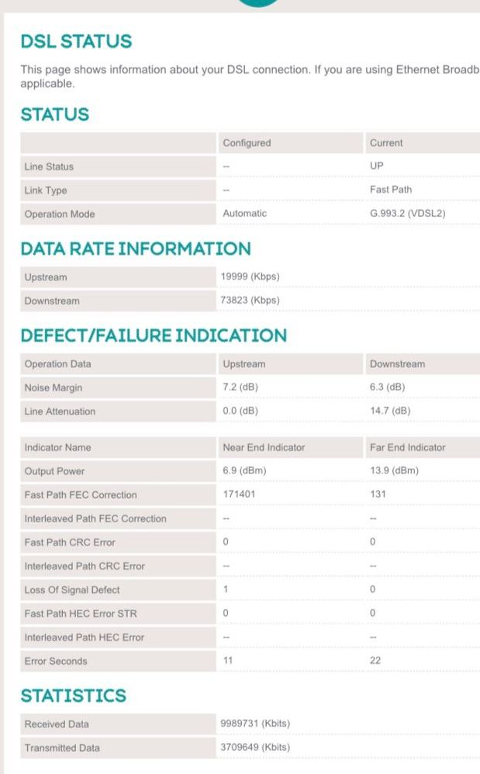Click the DSL STATUS page heading

[x=76, y=41]
